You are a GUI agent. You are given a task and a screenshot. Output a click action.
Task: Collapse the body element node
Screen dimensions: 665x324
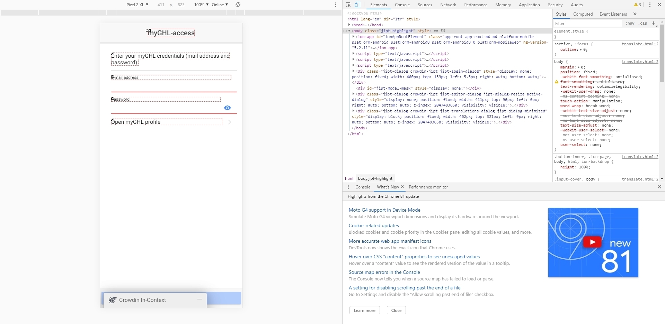point(349,31)
